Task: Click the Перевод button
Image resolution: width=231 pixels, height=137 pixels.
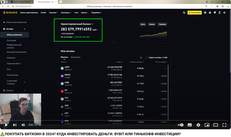Action: pyautogui.click(x=162, y=24)
